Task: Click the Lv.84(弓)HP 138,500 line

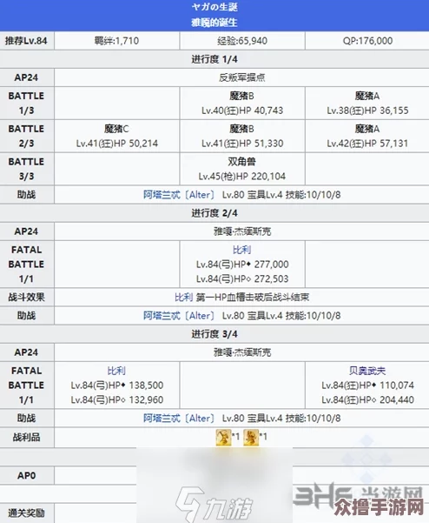Action: click(x=117, y=386)
